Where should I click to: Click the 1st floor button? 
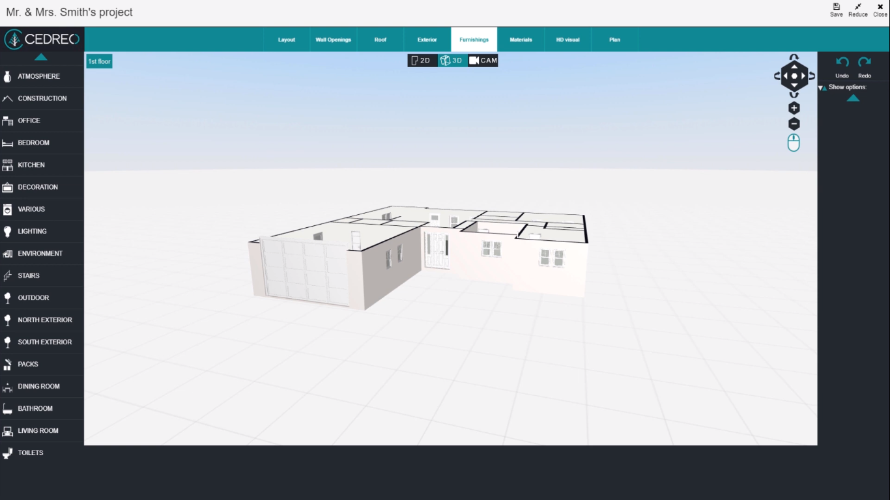coord(99,61)
